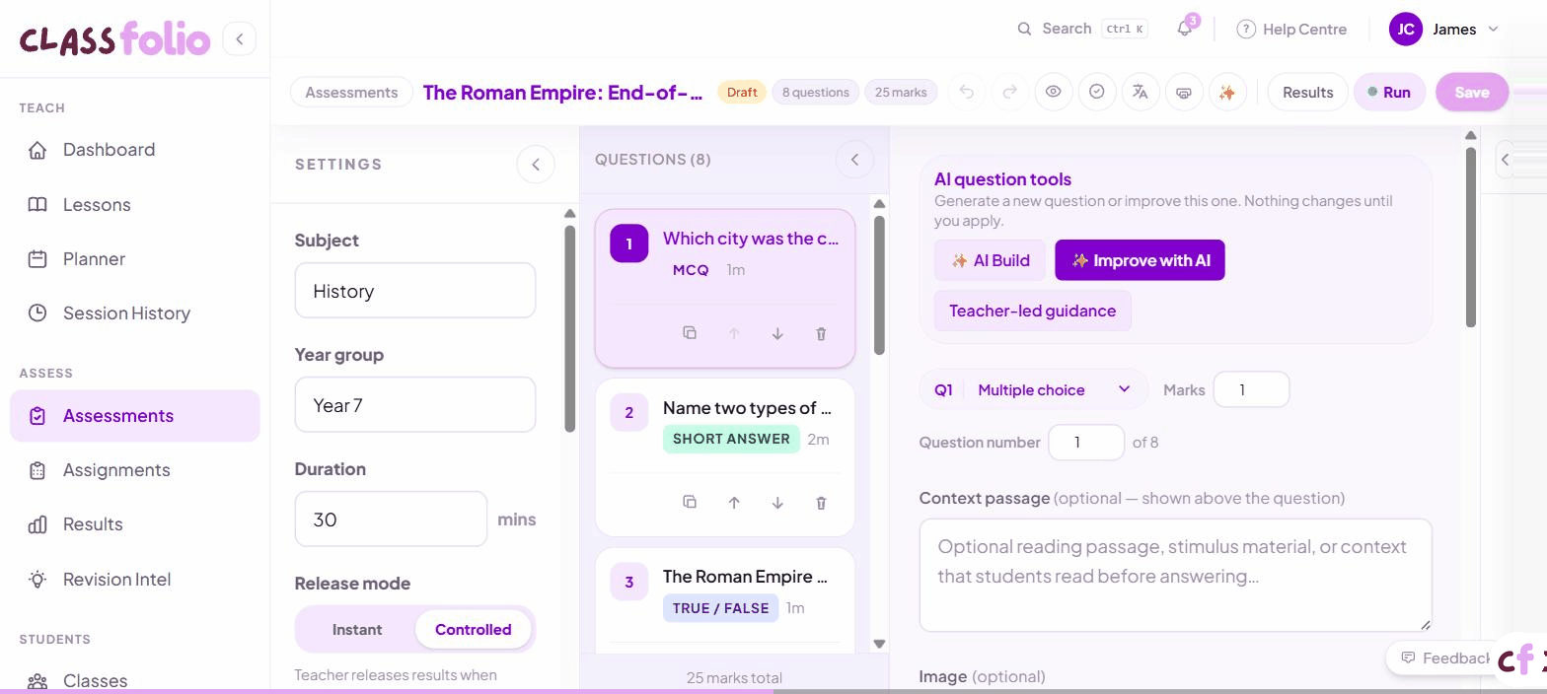Click the Context passage text area
This screenshot has width=1547, height=694.
(1175, 575)
